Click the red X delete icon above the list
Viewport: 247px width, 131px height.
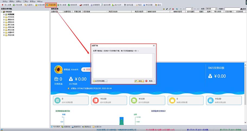tap(173, 9)
